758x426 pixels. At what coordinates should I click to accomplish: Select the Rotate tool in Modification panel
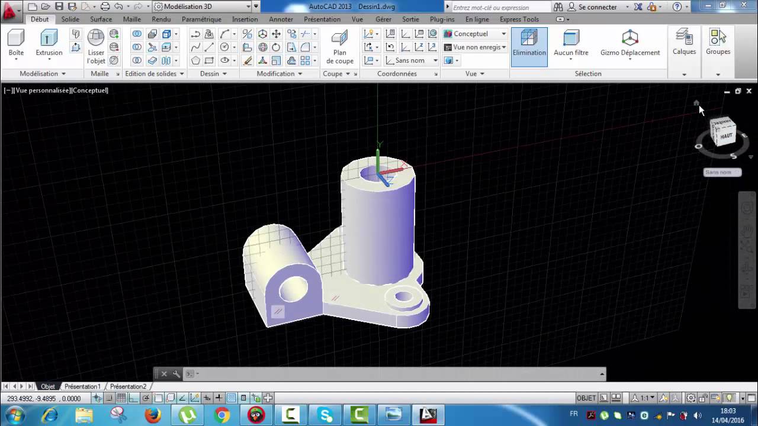click(x=277, y=47)
